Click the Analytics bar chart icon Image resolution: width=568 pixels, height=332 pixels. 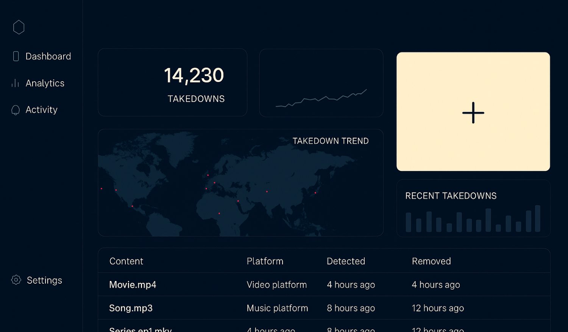coord(15,83)
